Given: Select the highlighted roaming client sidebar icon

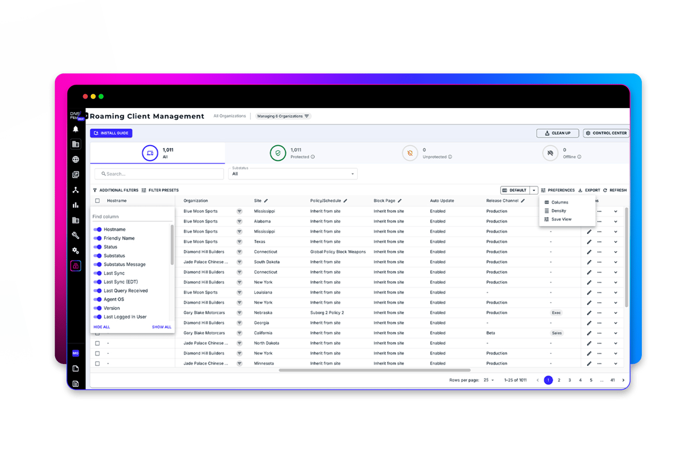Looking at the screenshot, I should [76, 266].
